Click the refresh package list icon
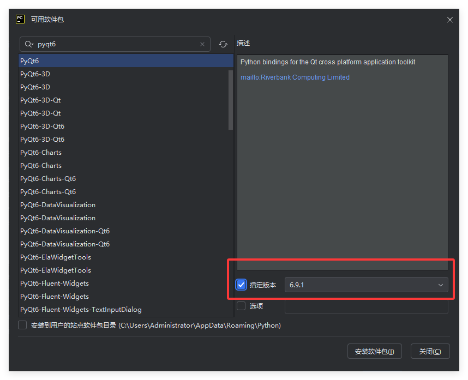 223,44
